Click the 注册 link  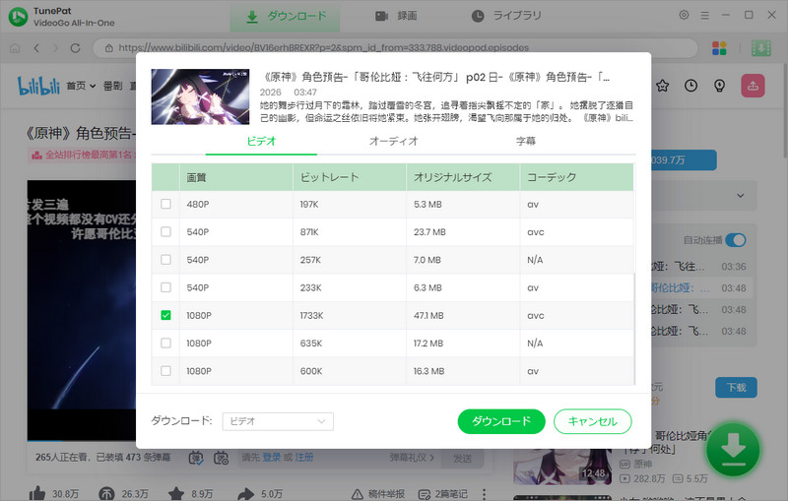pos(303,458)
